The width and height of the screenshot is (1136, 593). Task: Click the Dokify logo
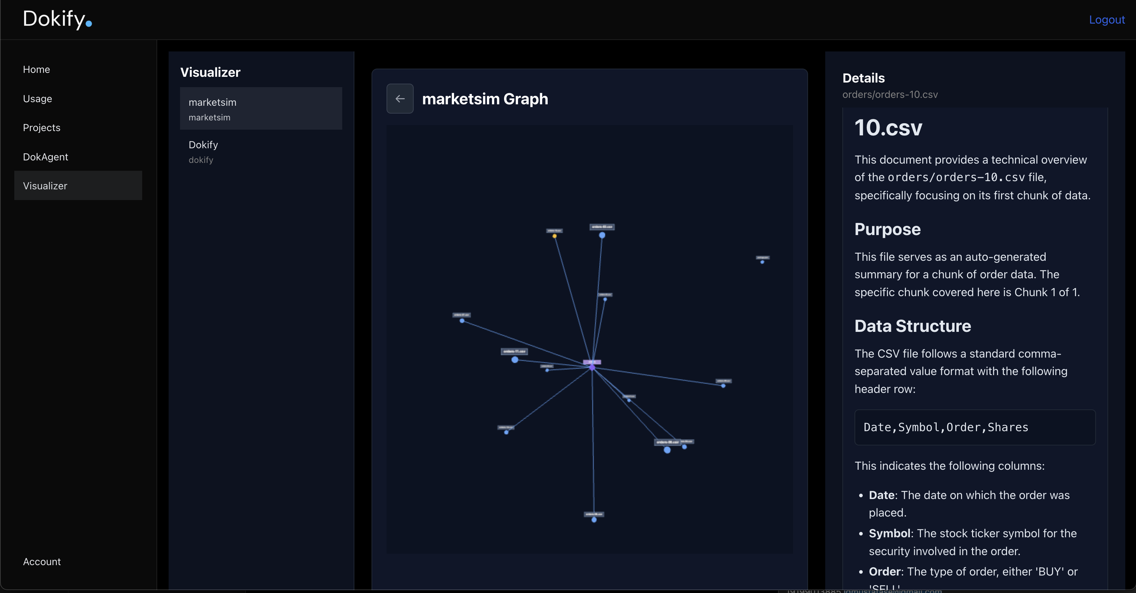point(57,19)
